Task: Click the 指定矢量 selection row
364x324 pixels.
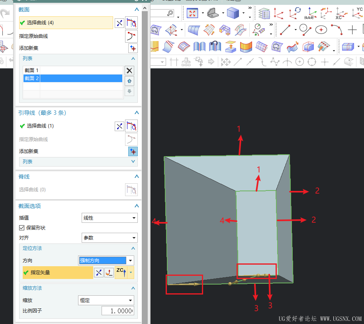Action: [x=58, y=273]
